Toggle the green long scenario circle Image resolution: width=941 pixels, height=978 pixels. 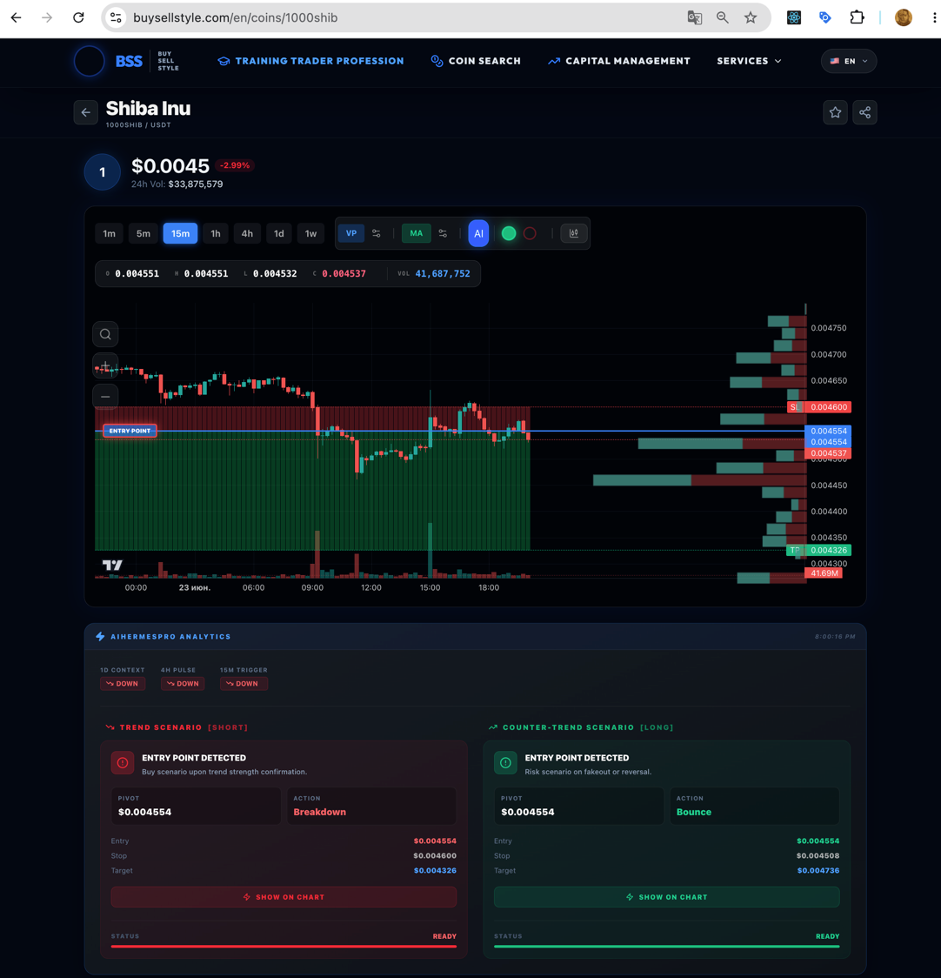pos(509,233)
